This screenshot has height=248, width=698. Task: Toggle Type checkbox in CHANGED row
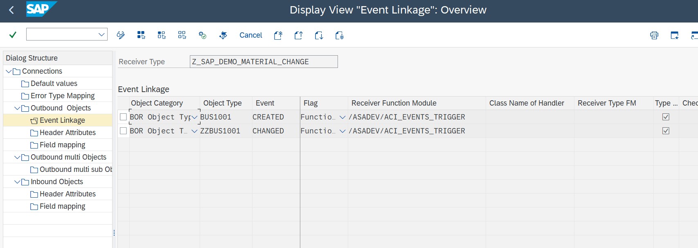[x=666, y=131]
